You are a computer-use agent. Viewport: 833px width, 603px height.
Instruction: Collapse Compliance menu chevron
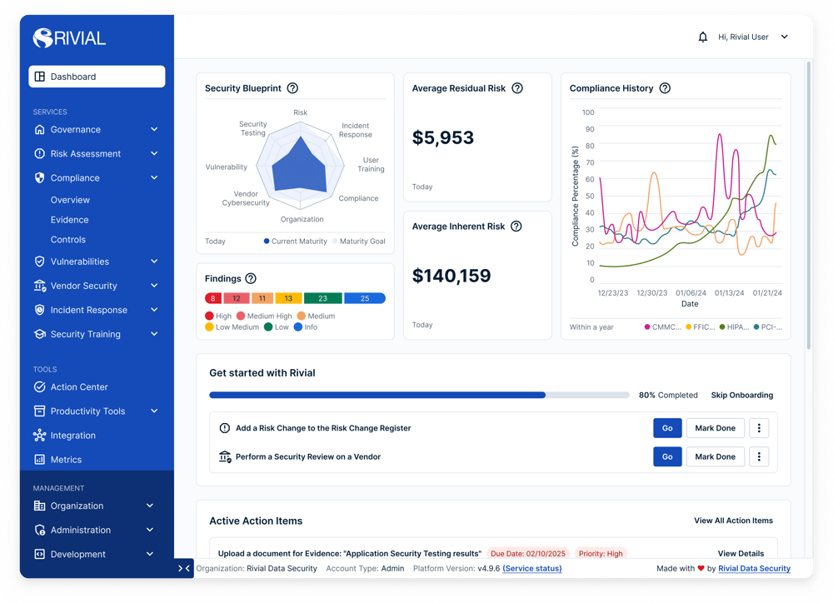click(154, 177)
